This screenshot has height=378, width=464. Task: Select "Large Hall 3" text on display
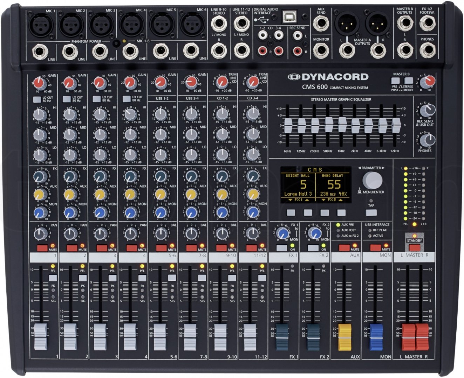point(298,194)
